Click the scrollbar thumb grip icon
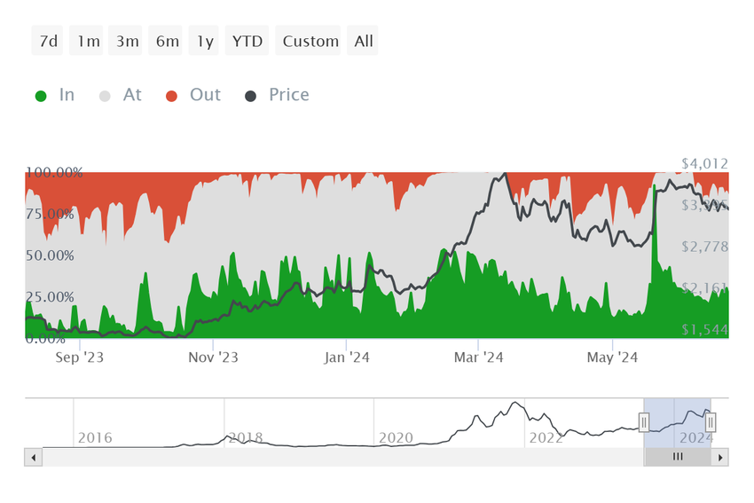Image resolution: width=754 pixels, height=503 pixels. [x=678, y=456]
